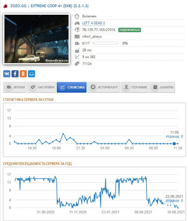
Task: Click the large 11:00 data point on daily chart
Action: pos(174,144)
